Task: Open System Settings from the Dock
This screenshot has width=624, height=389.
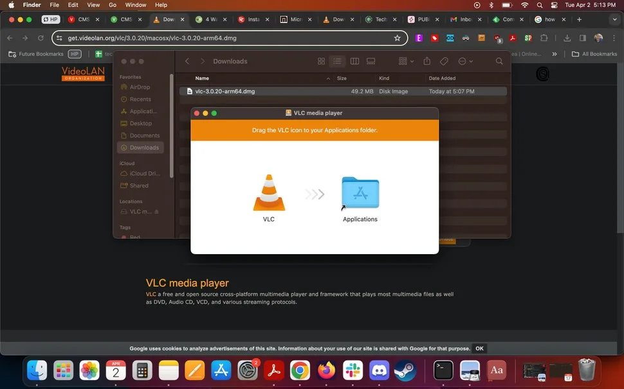Action: (x=248, y=370)
